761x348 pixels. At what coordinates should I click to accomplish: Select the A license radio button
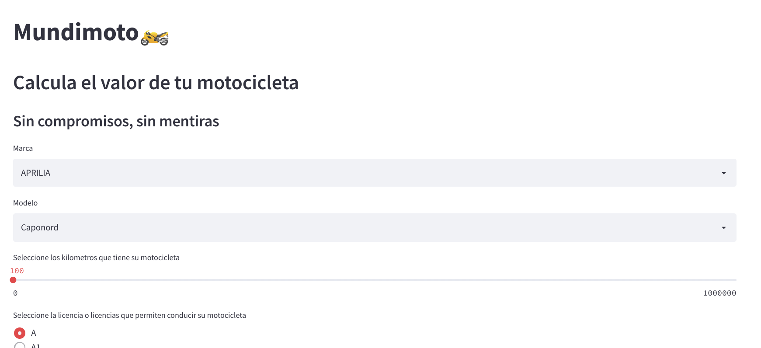click(x=20, y=333)
